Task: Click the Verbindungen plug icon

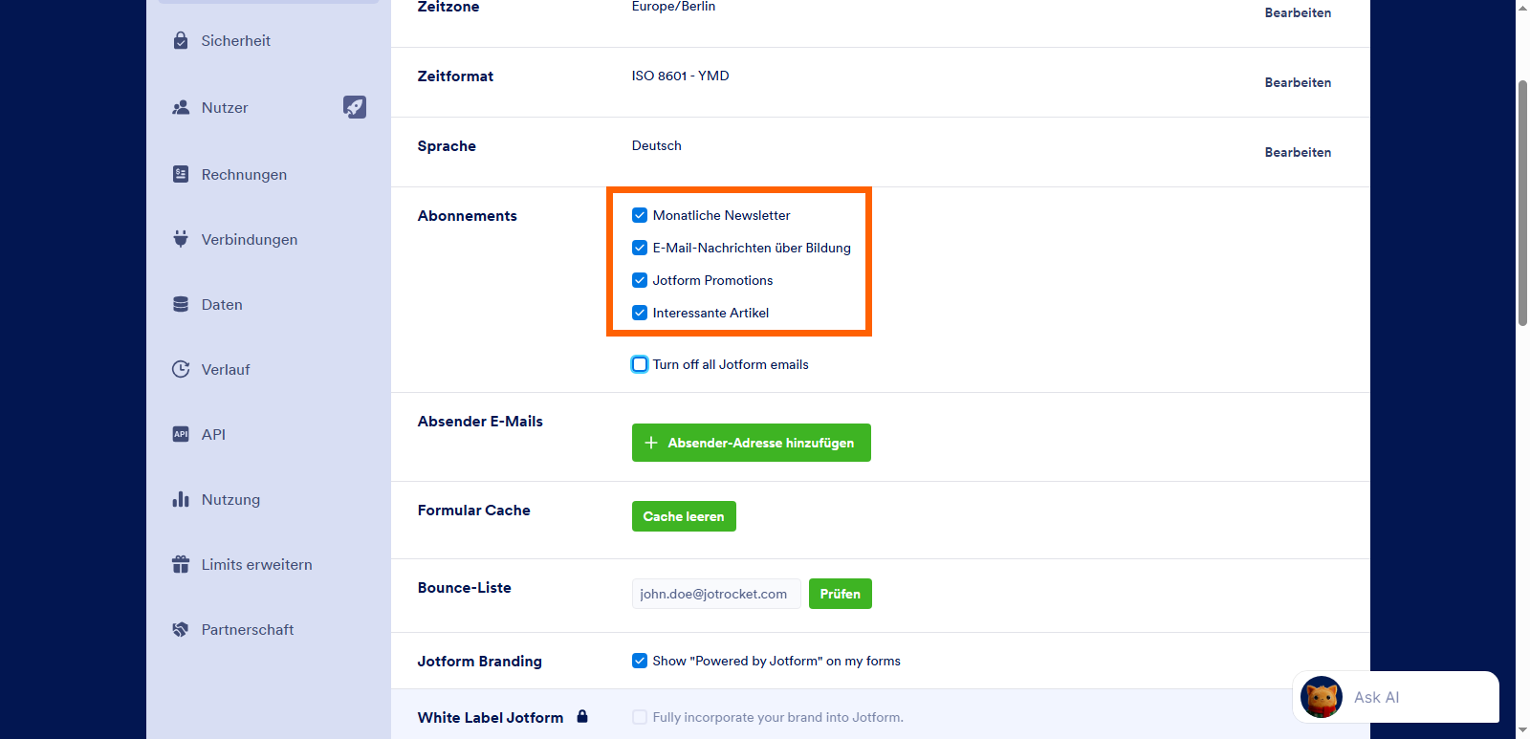Action: click(181, 239)
